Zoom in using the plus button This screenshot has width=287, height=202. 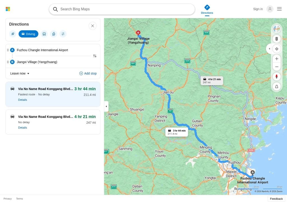277,59
